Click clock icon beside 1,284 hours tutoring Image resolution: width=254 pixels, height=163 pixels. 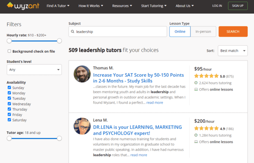[x=196, y=135]
